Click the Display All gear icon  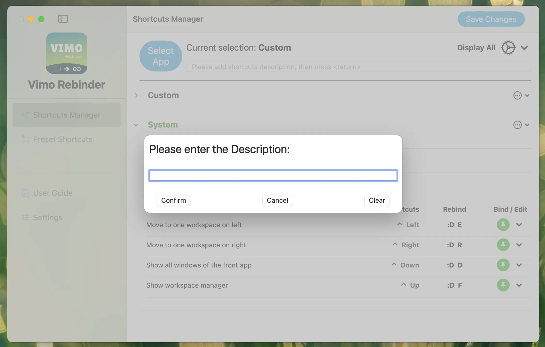pos(508,48)
